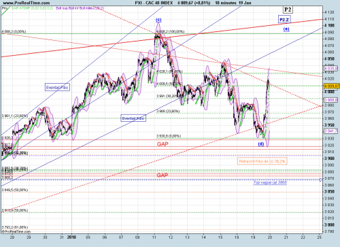Select the blue P2.Z boxed annotation
The width and height of the screenshot is (340, 247).
284,20
